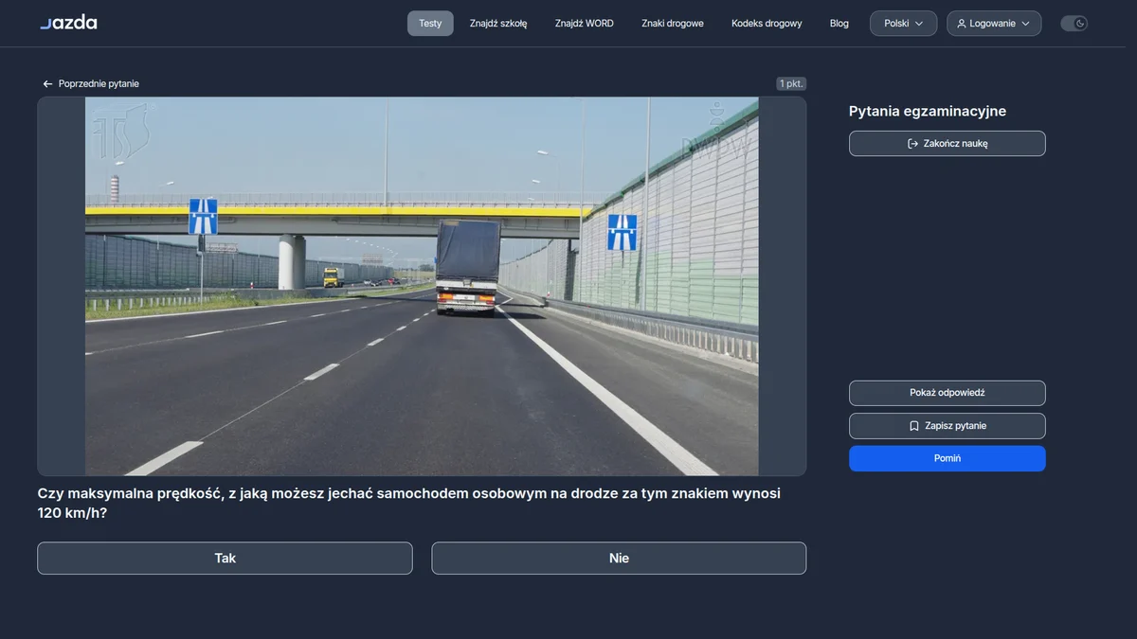Select the Testy menu item
Screen dimensions: 1137x639
430,24
